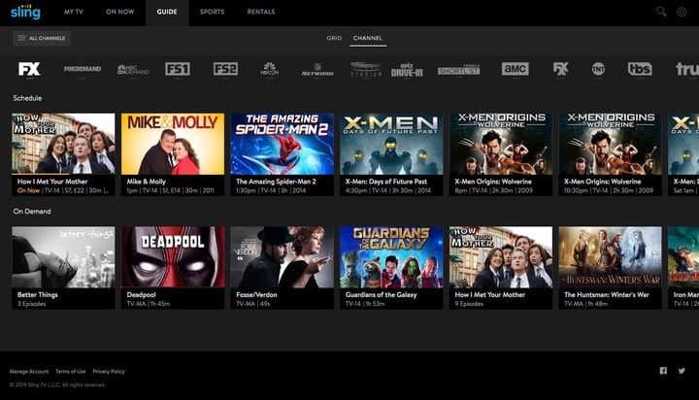Open the search magnifier icon
Screen dimensions: 699x400
tap(661, 12)
